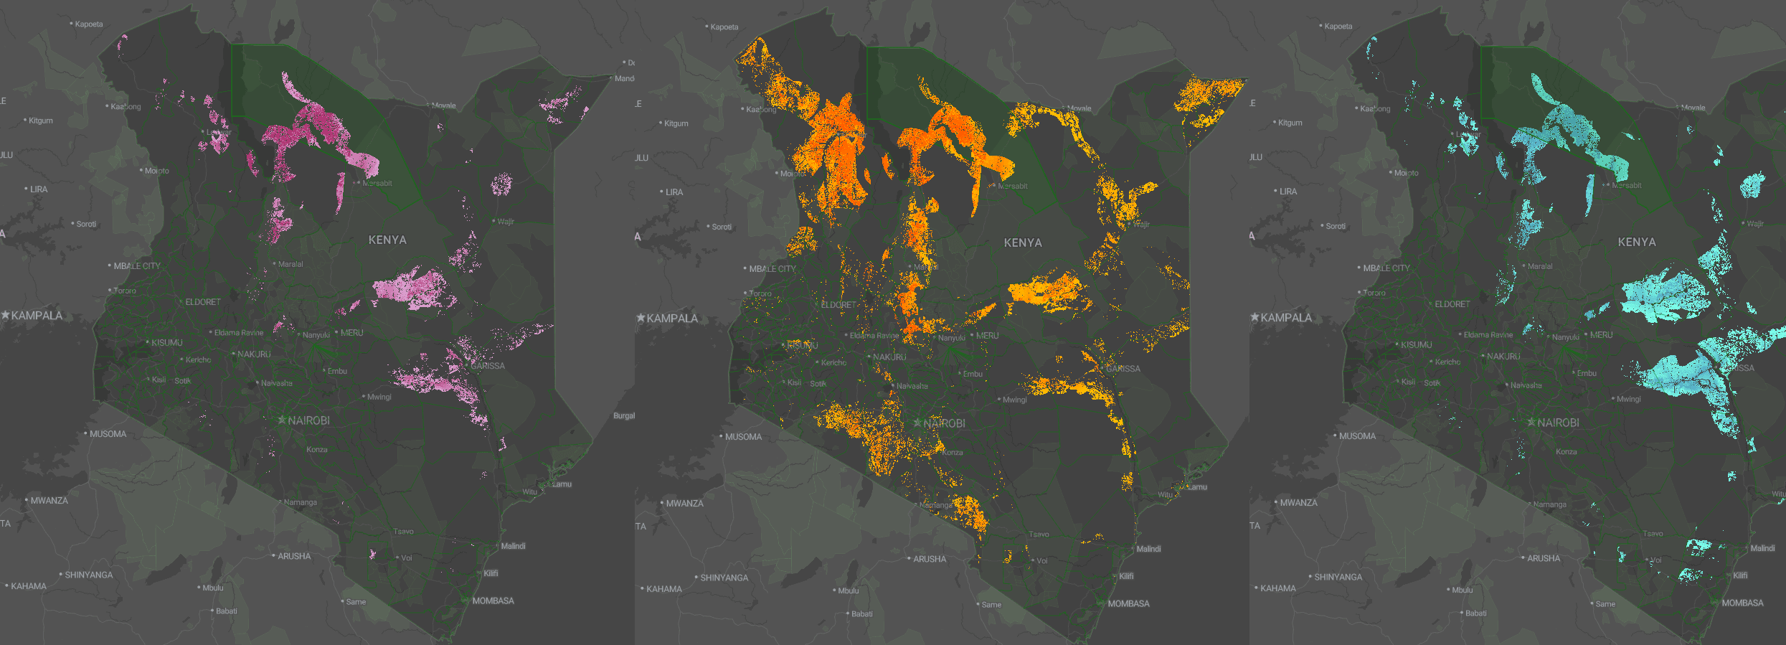
Task: Click Marsabit on the pink map
Action: coord(377,183)
